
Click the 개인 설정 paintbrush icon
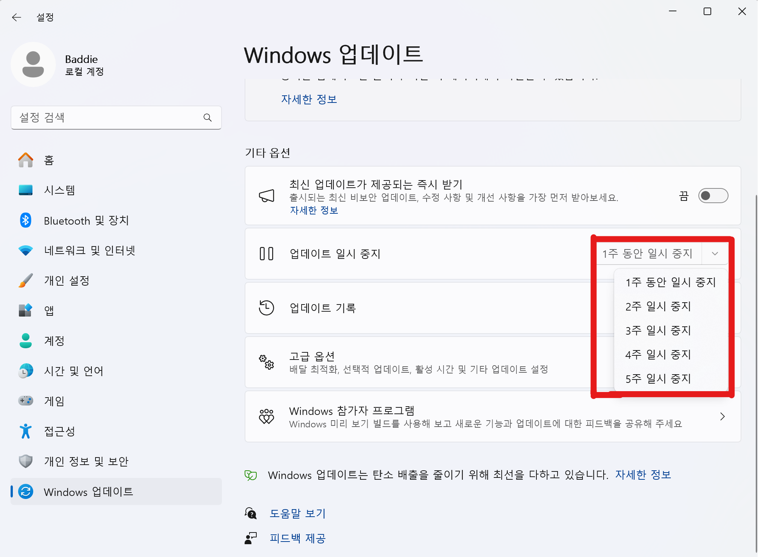click(x=26, y=281)
